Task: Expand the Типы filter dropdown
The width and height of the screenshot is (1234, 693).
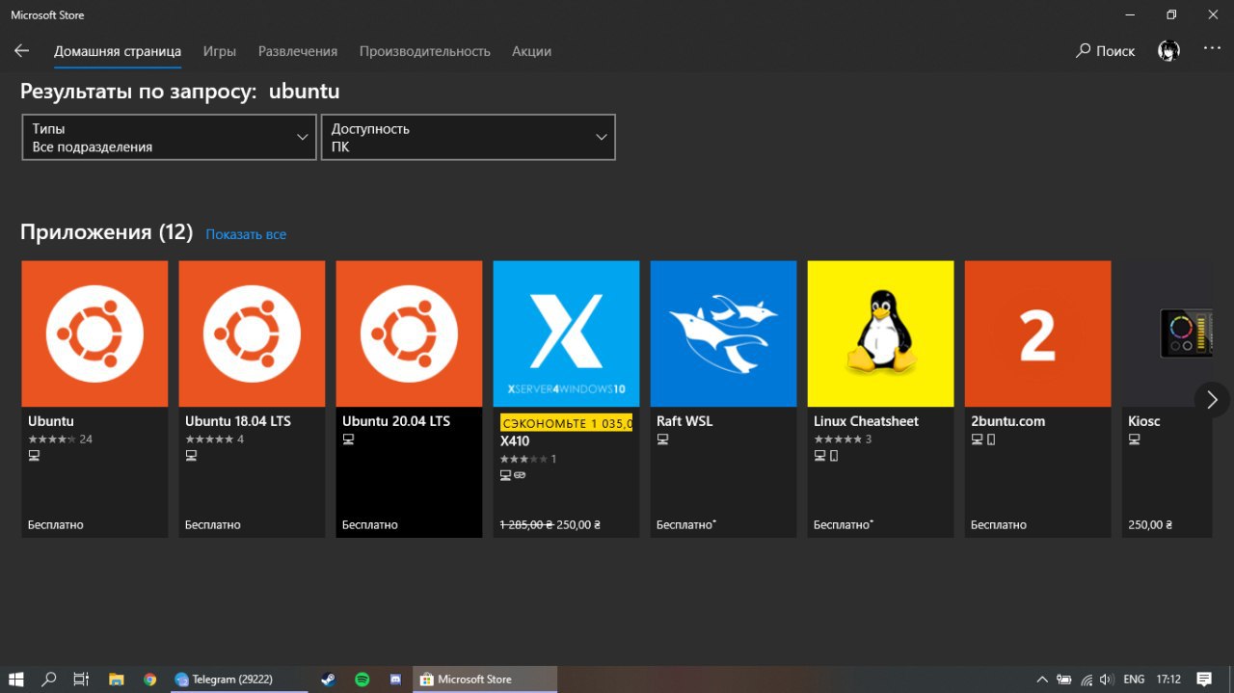Action: [x=169, y=137]
